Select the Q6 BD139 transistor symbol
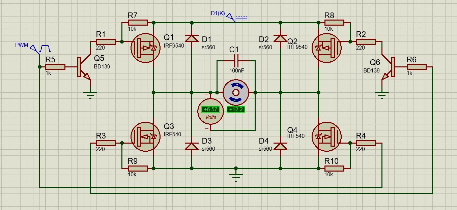Screen dimensions: 457x210 pos(389,67)
